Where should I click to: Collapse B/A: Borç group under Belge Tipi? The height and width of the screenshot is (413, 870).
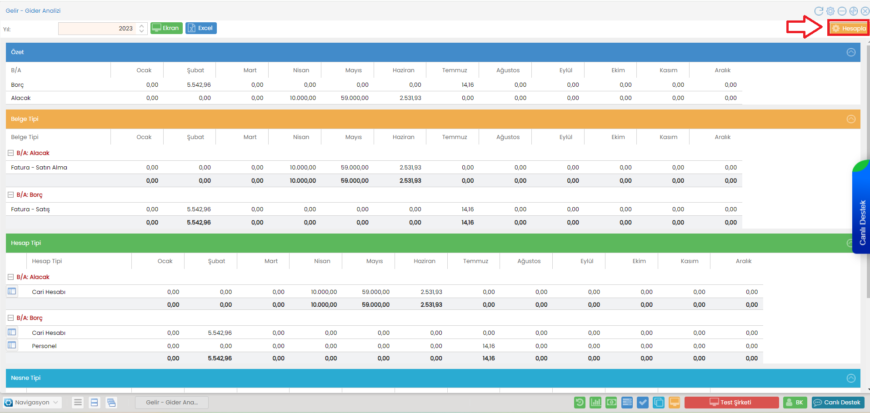click(10, 194)
